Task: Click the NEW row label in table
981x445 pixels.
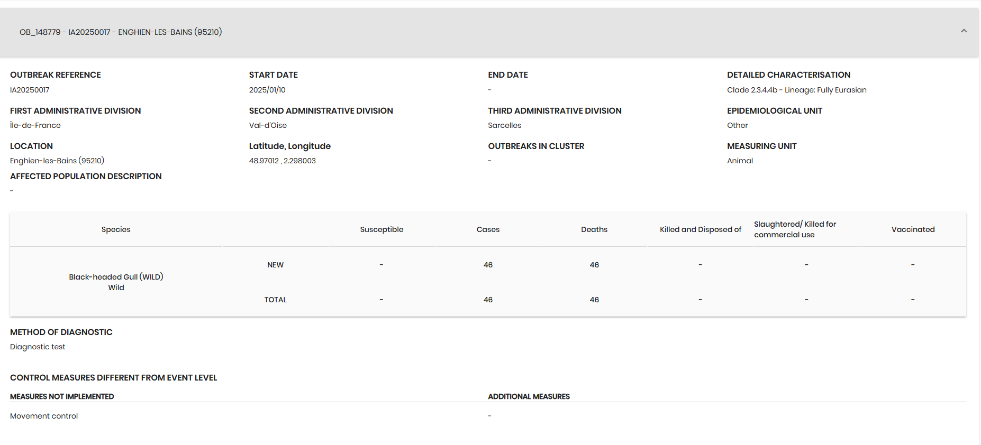Action: point(275,265)
